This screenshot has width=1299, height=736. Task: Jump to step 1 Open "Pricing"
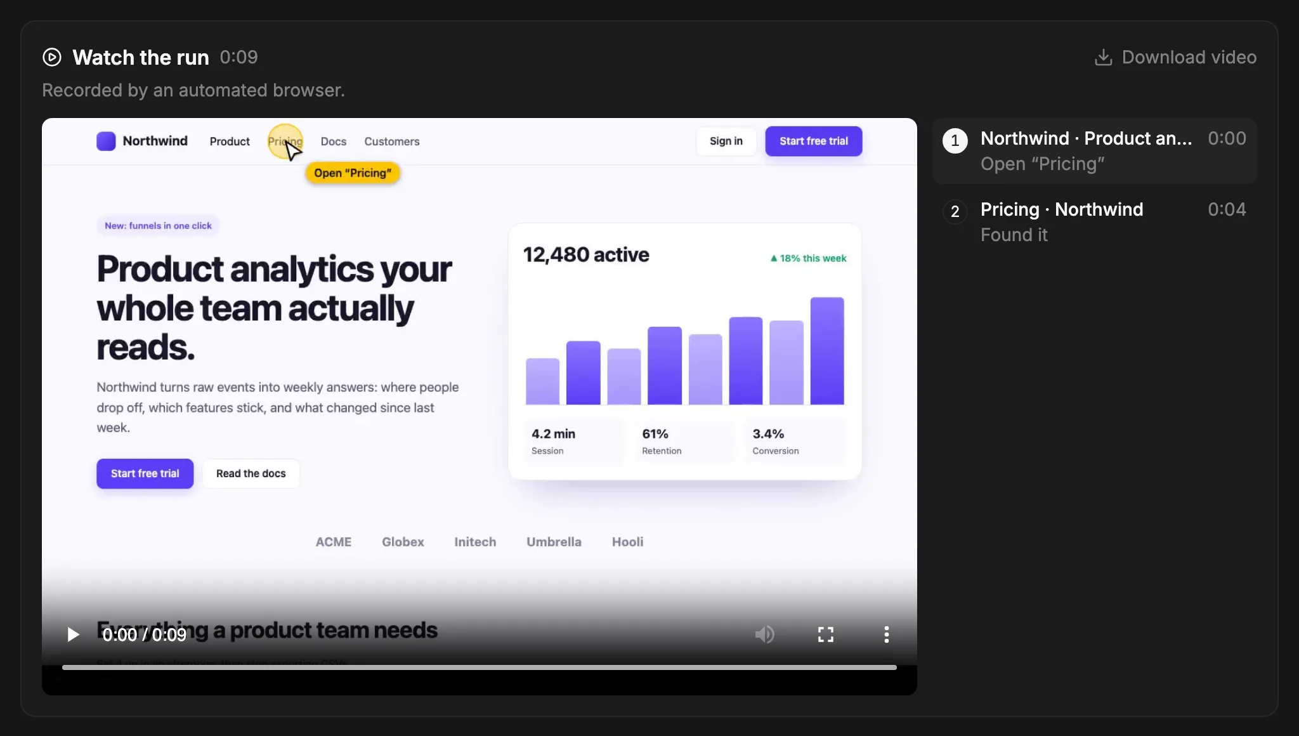(1094, 151)
